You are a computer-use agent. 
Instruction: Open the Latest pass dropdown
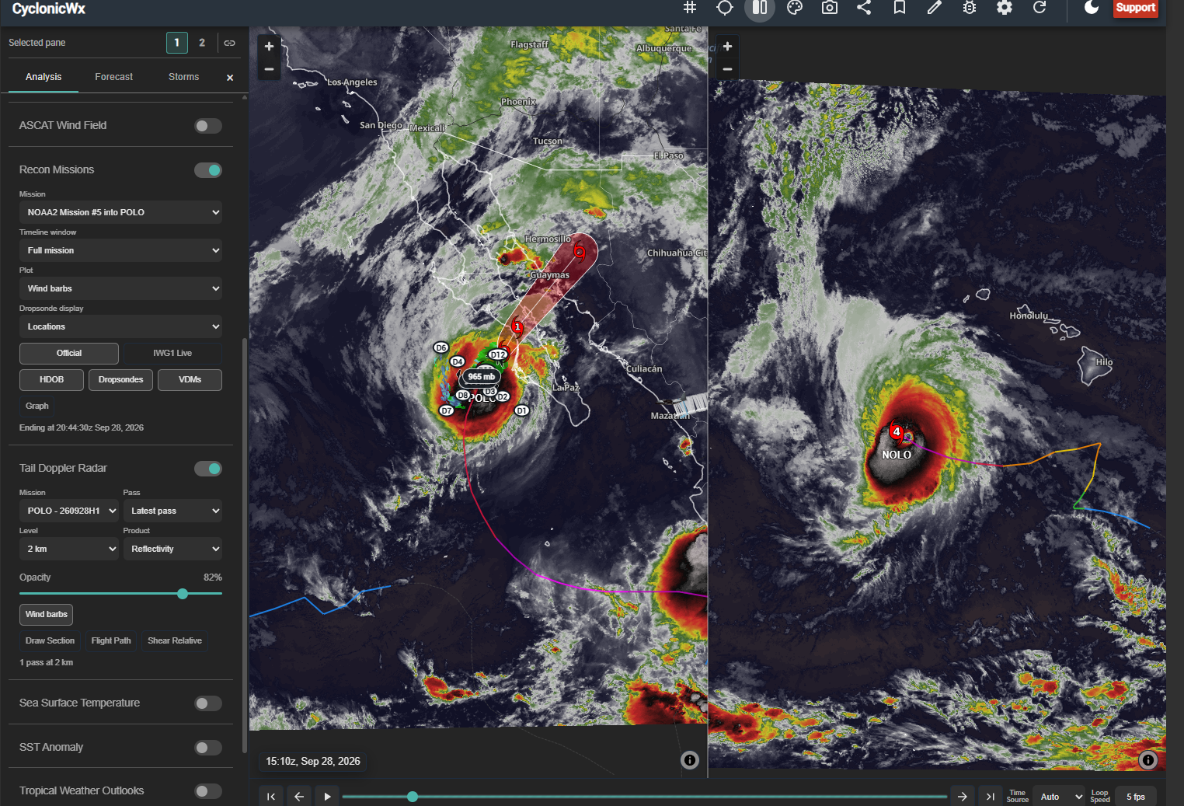tap(172, 511)
